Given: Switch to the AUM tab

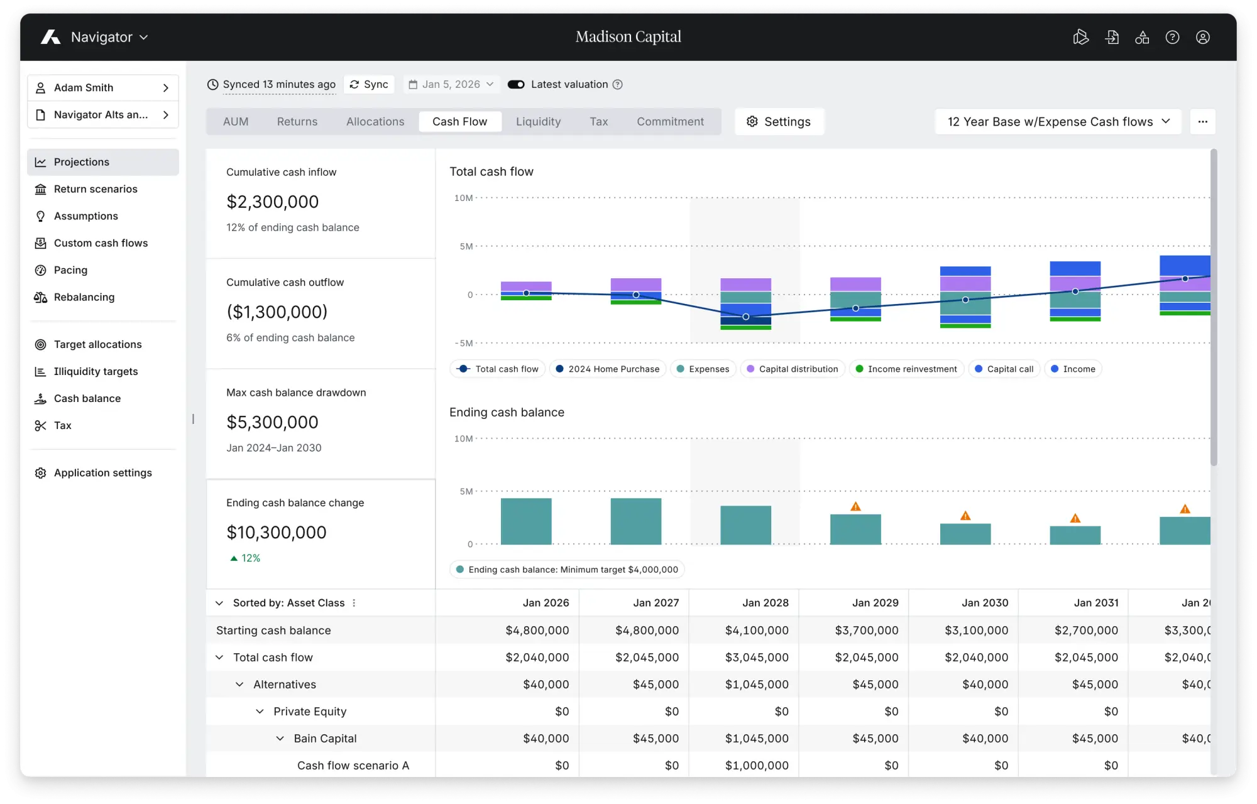Looking at the screenshot, I should (x=236, y=122).
